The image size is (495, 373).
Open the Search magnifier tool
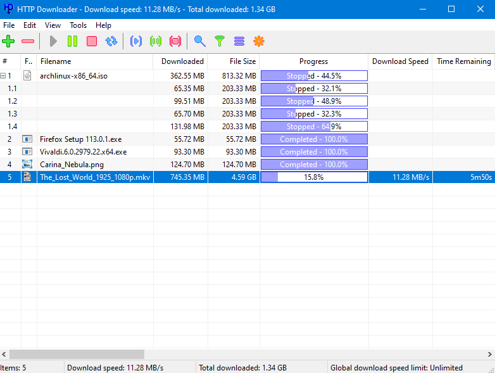200,41
